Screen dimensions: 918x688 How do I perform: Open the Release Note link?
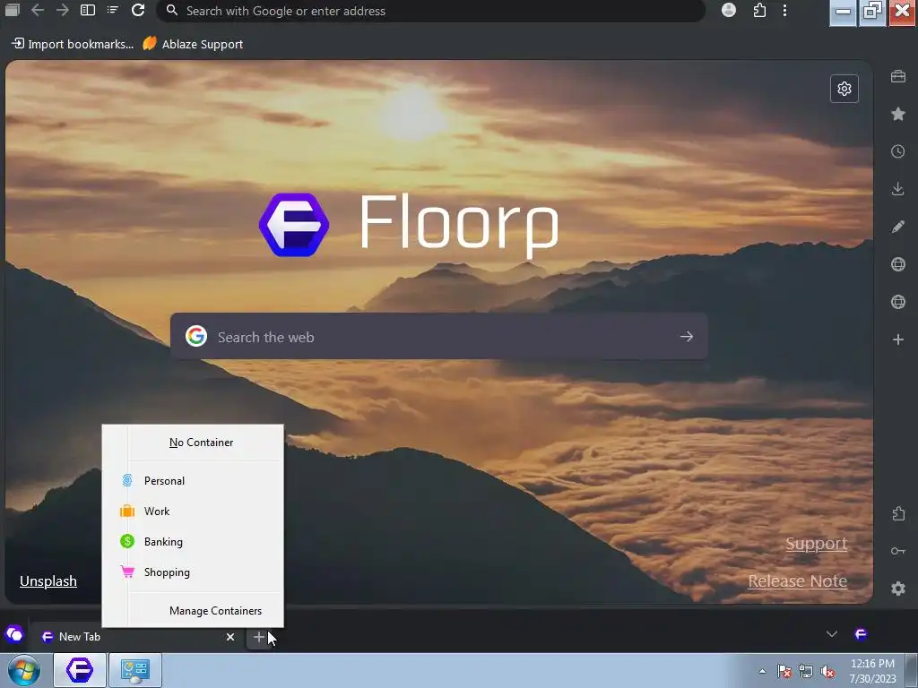click(797, 580)
